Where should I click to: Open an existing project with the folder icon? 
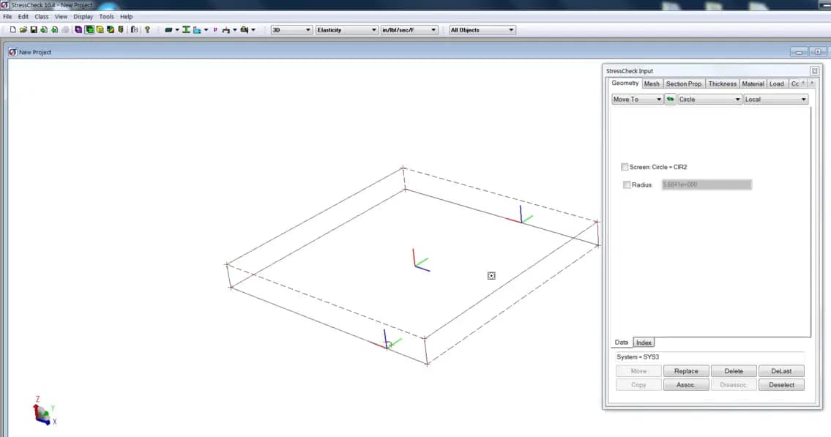(x=23, y=29)
